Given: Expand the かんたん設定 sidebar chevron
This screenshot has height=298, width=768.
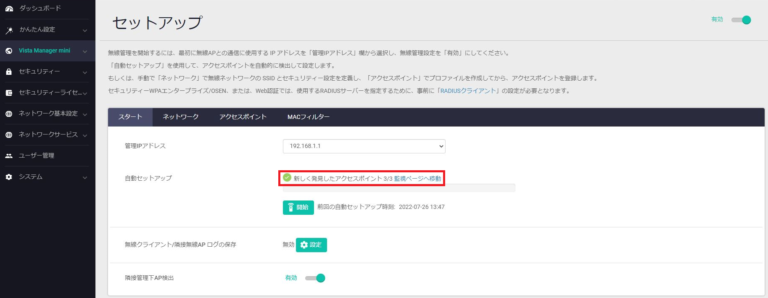Looking at the screenshot, I should tap(85, 30).
